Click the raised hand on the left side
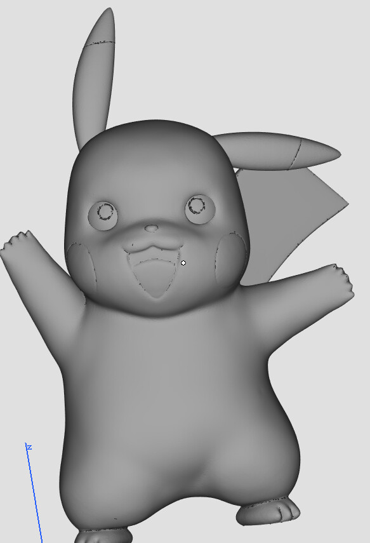This screenshot has height=543, width=370. (18, 243)
